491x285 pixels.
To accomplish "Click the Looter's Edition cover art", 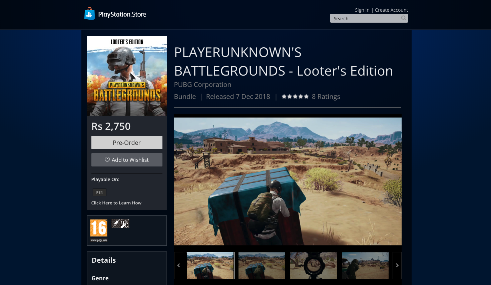I will [127, 76].
